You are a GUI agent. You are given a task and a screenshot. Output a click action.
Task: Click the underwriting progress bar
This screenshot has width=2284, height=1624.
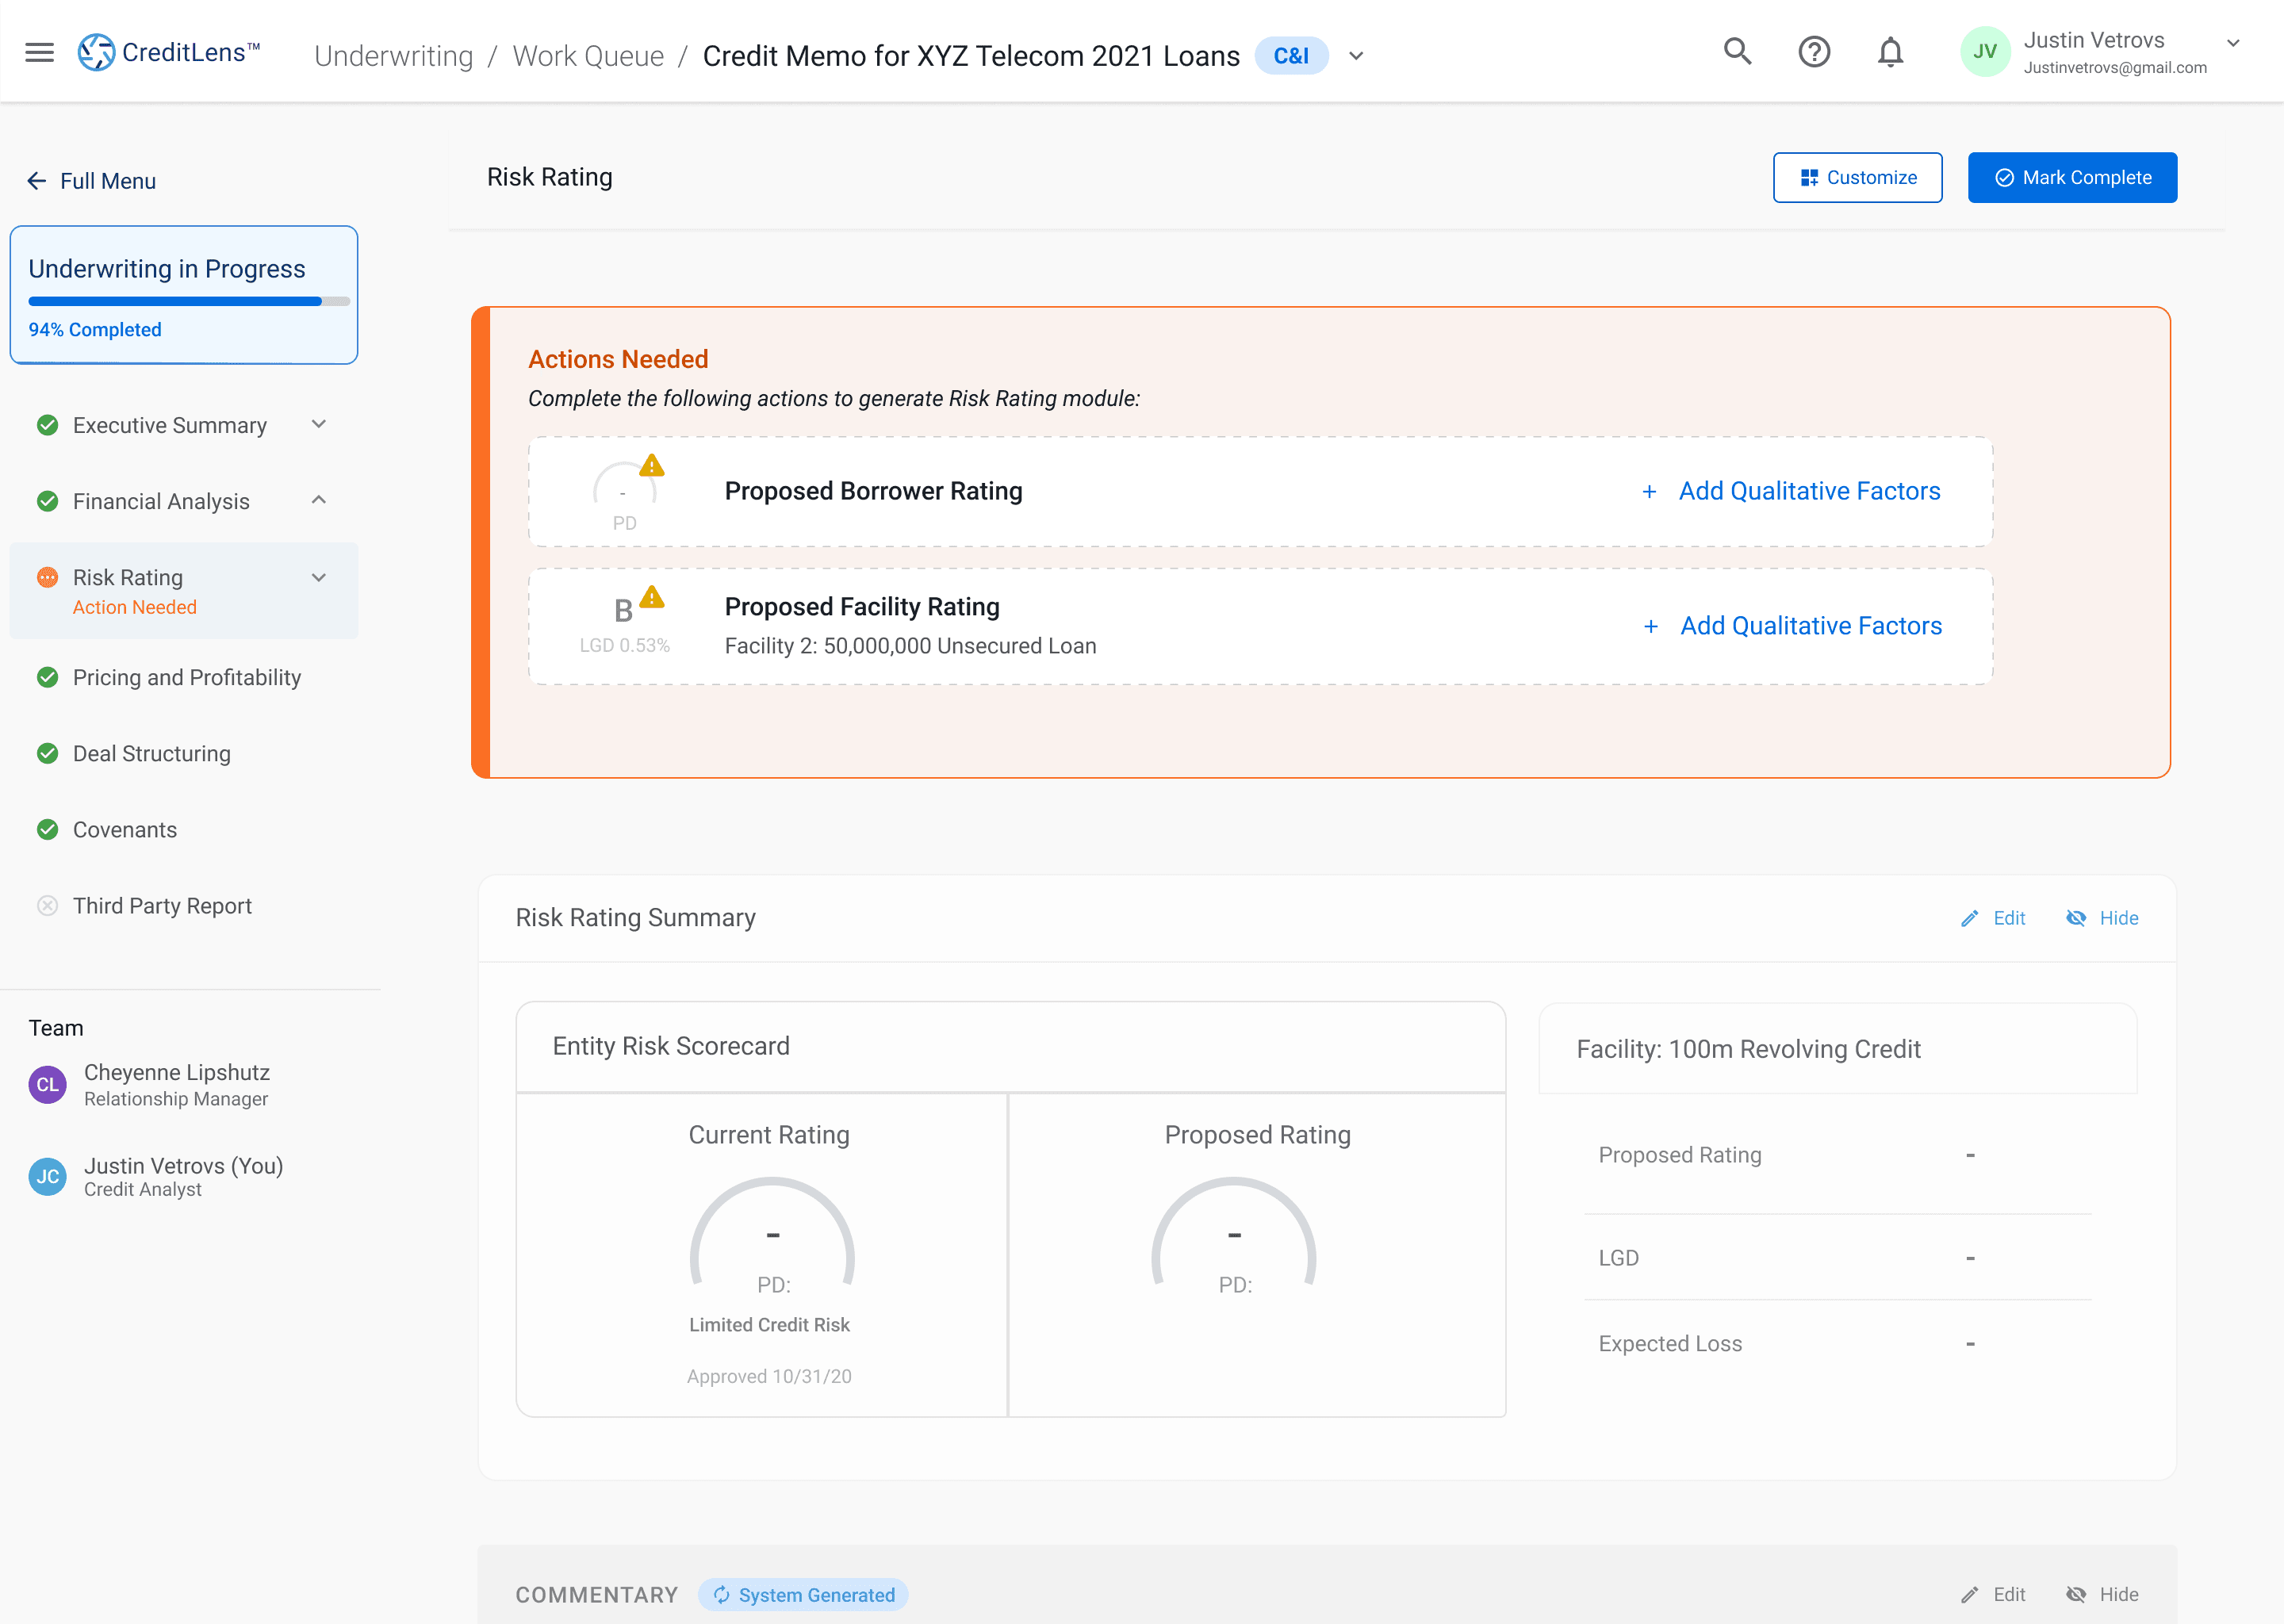click(189, 301)
